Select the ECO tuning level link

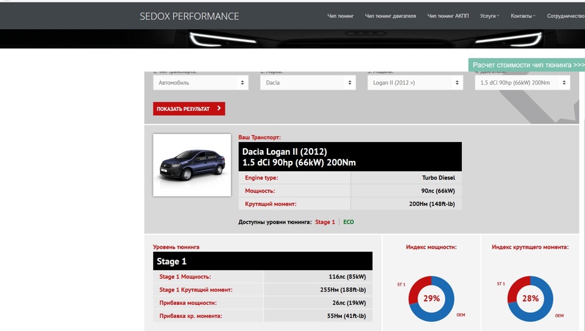(349, 222)
